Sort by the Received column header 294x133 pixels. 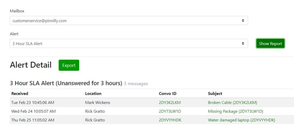point(20,93)
